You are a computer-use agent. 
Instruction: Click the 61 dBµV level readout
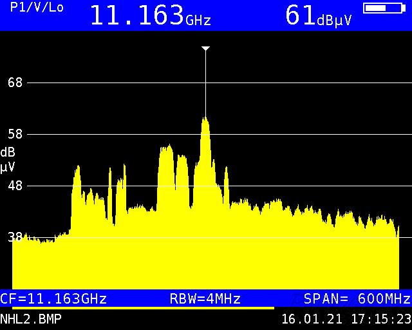click(x=318, y=15)
